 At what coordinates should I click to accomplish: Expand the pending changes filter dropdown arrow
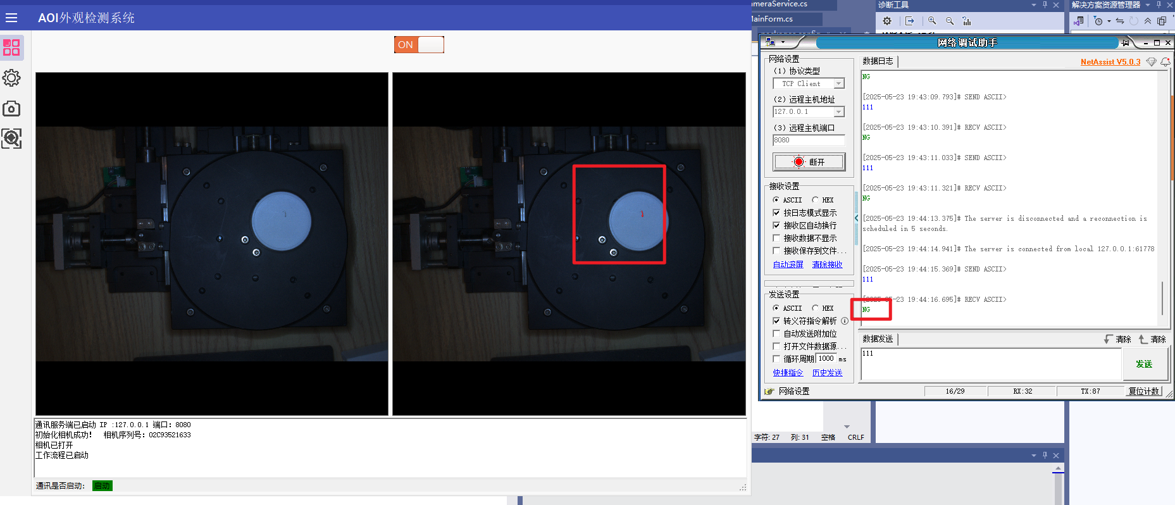[x=1109, y=21]
